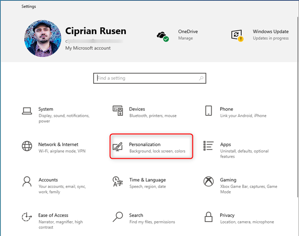Click inside the Find a setting field
The height and width of the screenshot is (236, 299).
click(149, 78)
